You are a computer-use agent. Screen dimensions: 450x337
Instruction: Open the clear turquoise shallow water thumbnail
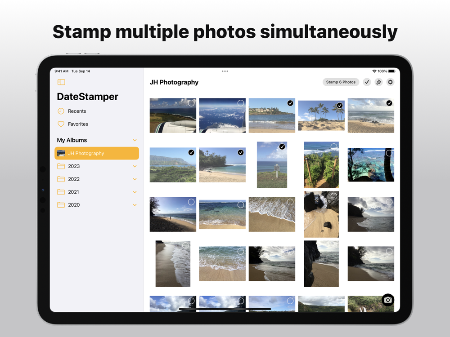pos(222,214)
